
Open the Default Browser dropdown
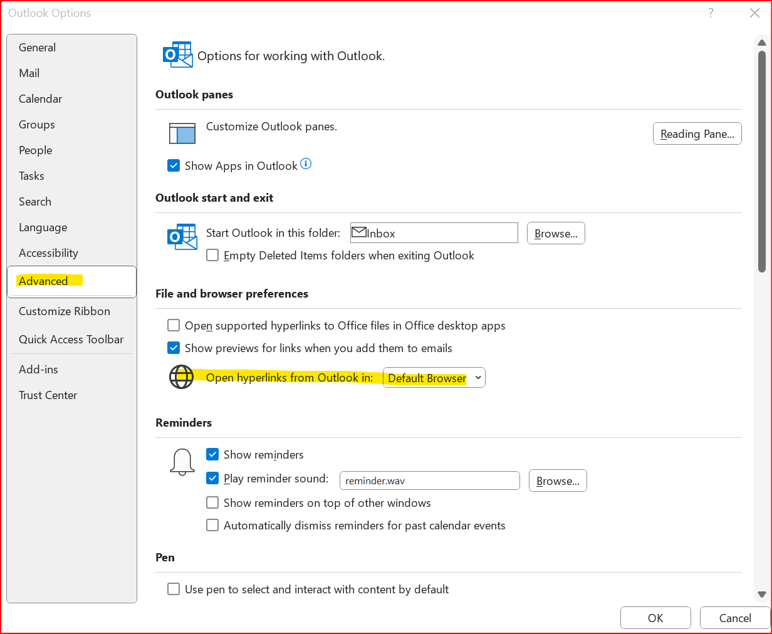(434, 378)
